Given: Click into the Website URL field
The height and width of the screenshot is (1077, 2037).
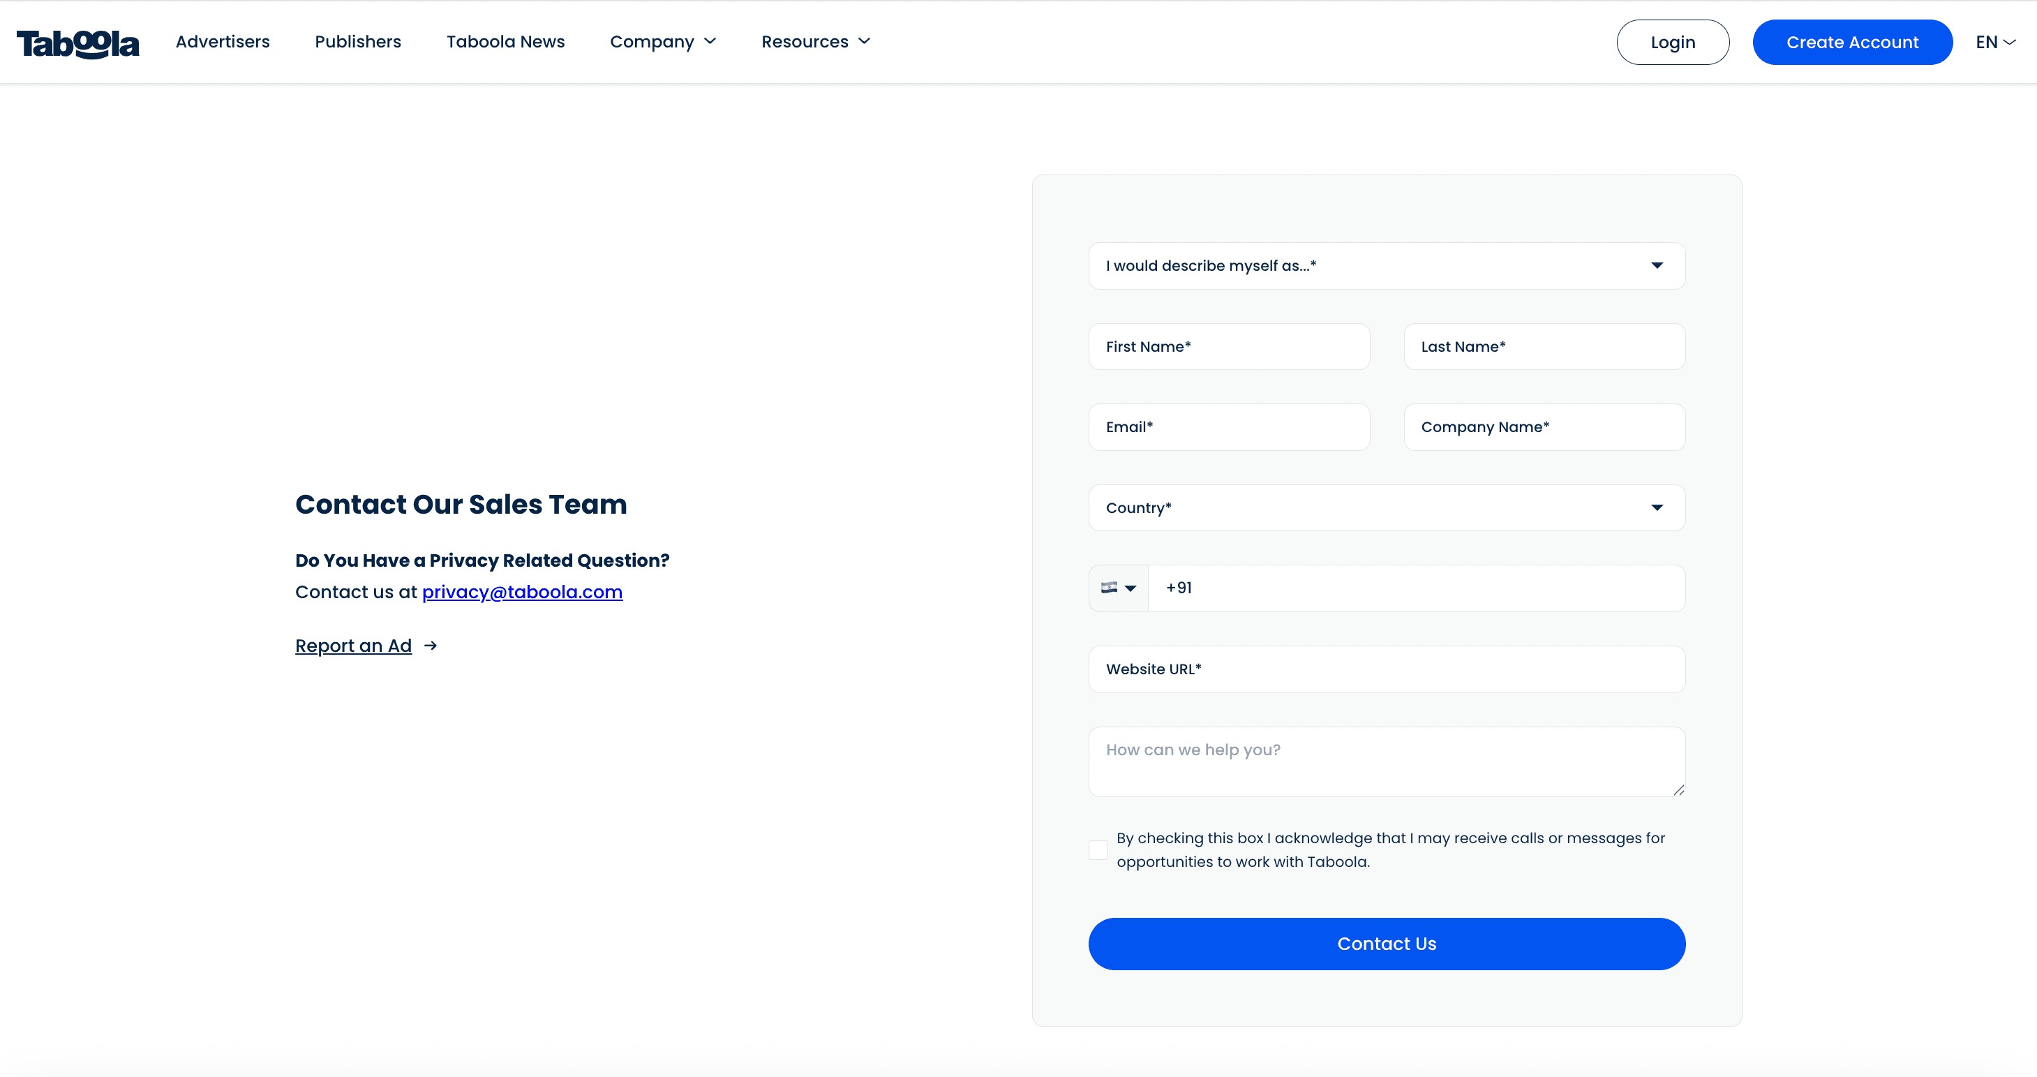Looking at the screenshot, I should [x=1386, y=669].
